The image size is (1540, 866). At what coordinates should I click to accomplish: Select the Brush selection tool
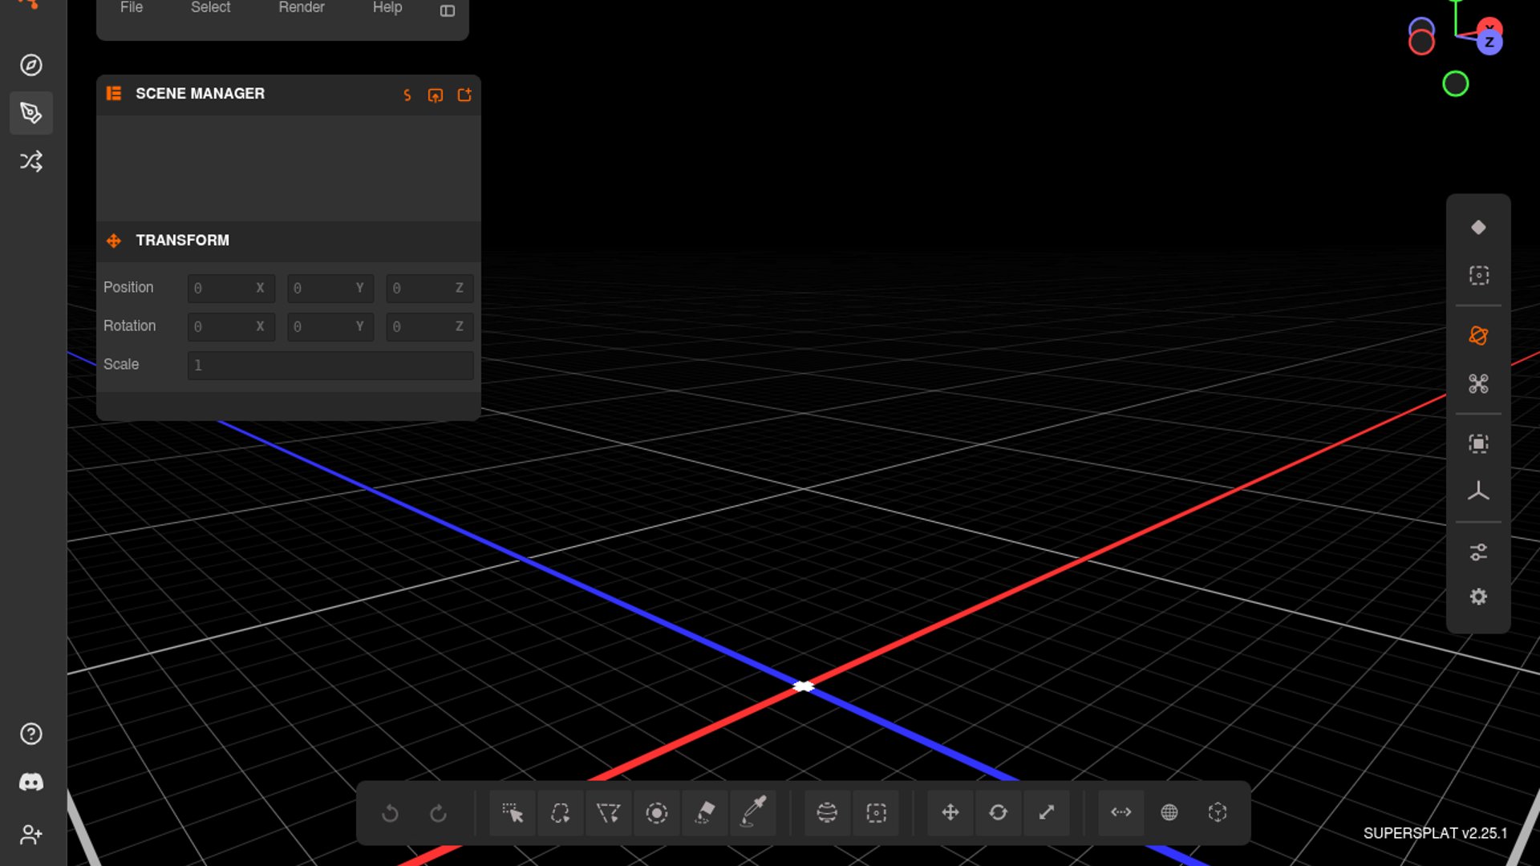click(657, 813)
